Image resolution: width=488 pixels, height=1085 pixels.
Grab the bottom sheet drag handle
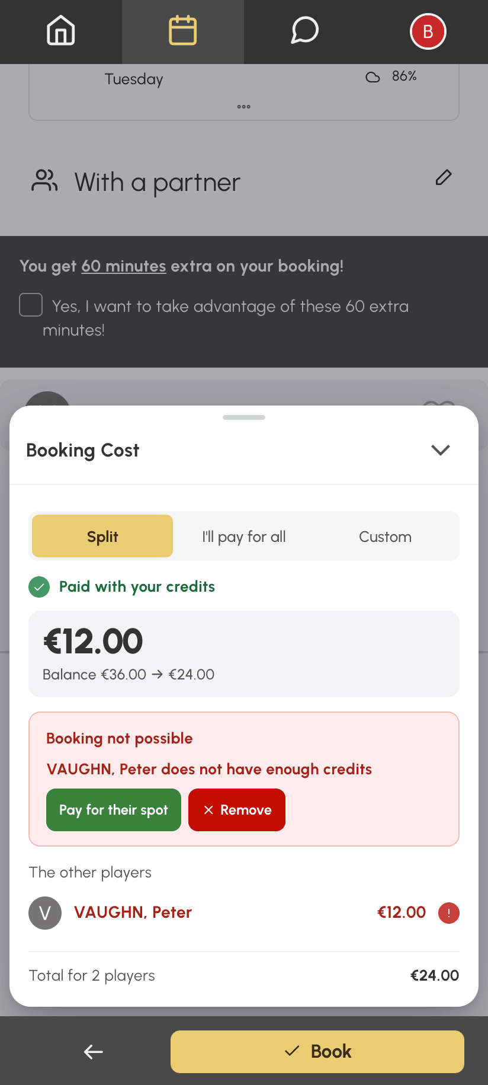(244, 417)
